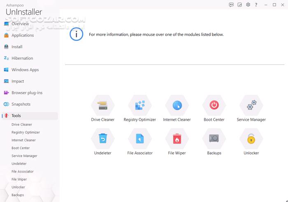Open Service Manager gears icon

click(x=251, y=105)
